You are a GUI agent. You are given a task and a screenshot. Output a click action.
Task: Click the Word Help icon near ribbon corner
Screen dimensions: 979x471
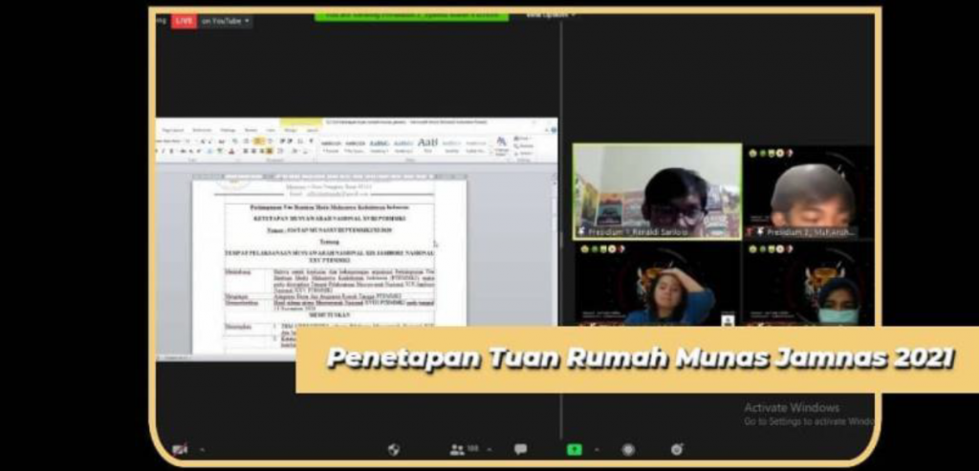coord(554,130)
